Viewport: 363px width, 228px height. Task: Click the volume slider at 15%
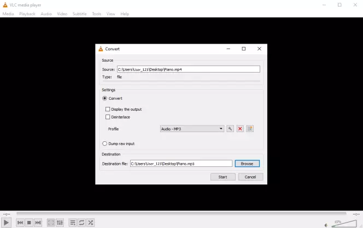[x=344, y=224]
